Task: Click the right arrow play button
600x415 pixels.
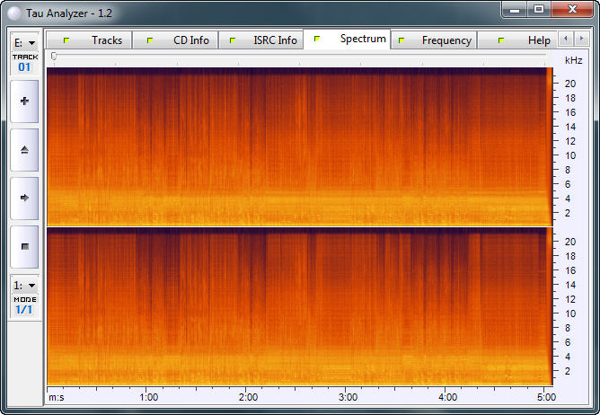Action: pyautogui.click(x=24, y=197)
